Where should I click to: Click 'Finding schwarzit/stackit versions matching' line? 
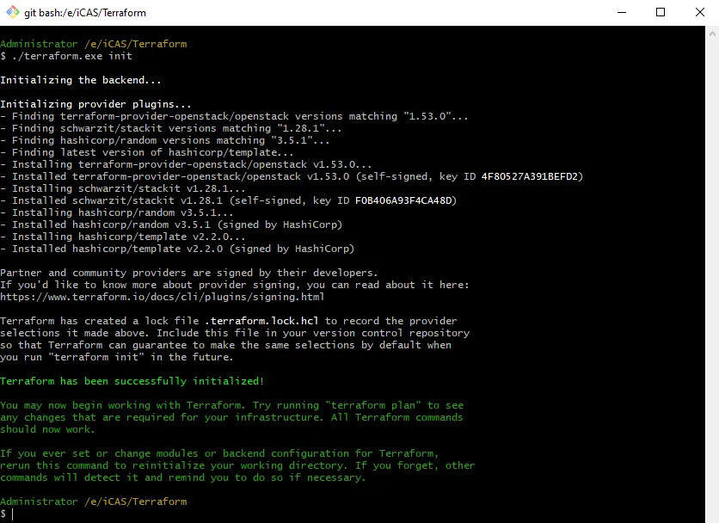[170, 128]
